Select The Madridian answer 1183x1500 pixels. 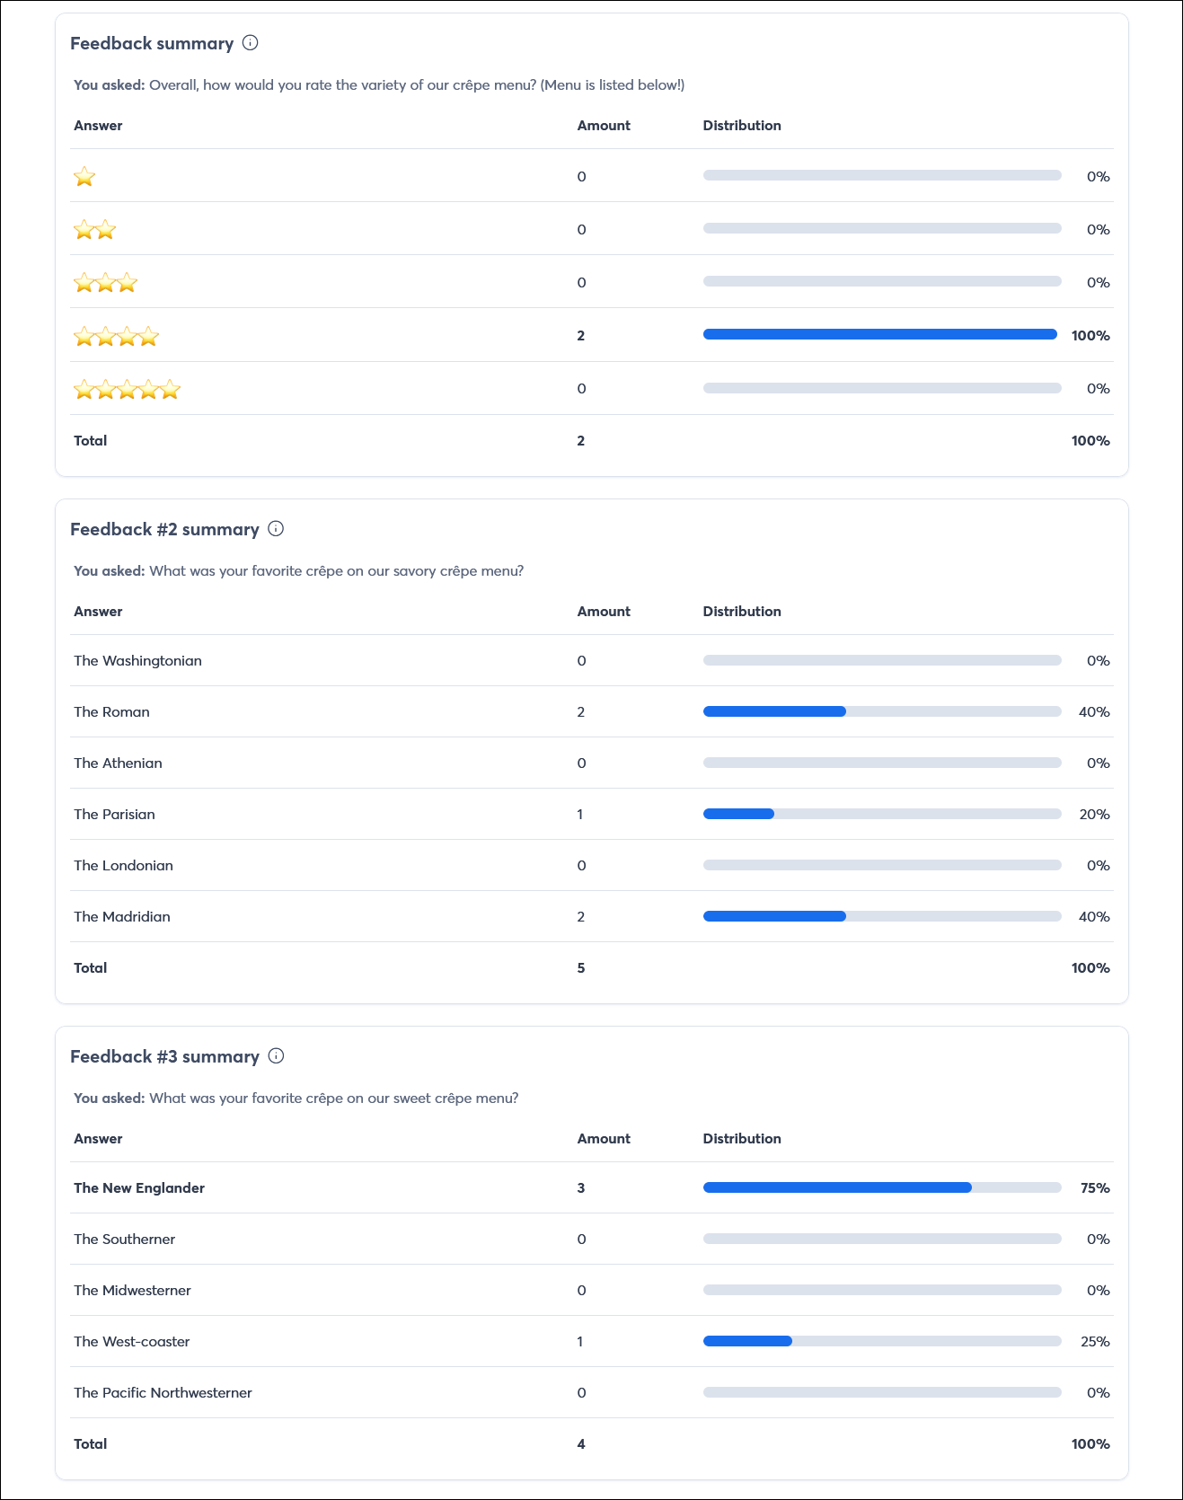(x=122, y=916)
